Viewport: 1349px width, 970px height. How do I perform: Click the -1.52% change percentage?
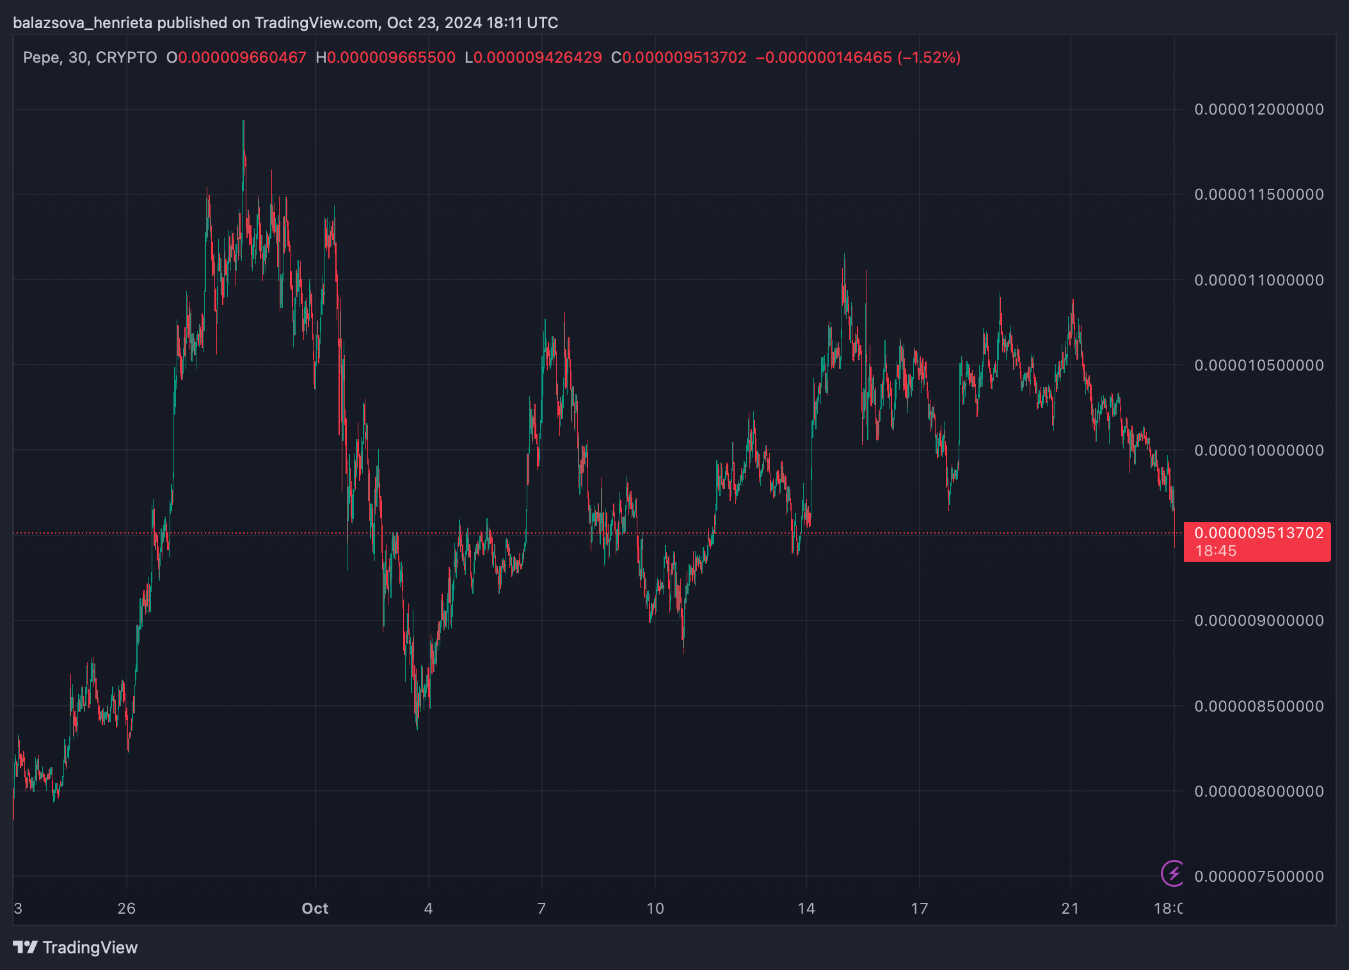pos(929,58)
